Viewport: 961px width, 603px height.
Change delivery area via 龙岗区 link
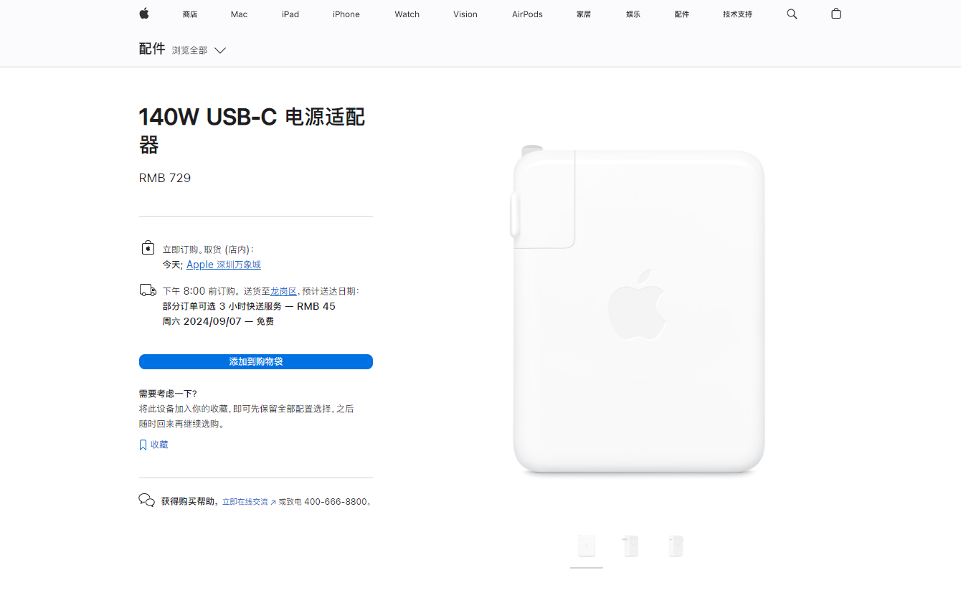tap(283, 291)
